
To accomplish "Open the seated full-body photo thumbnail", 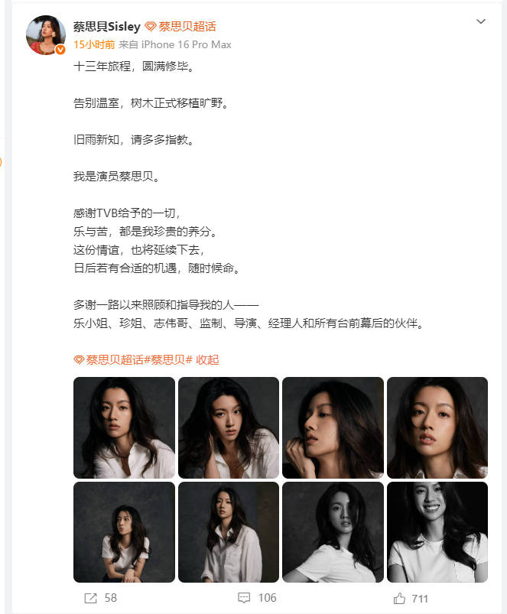I will (124, 532).
